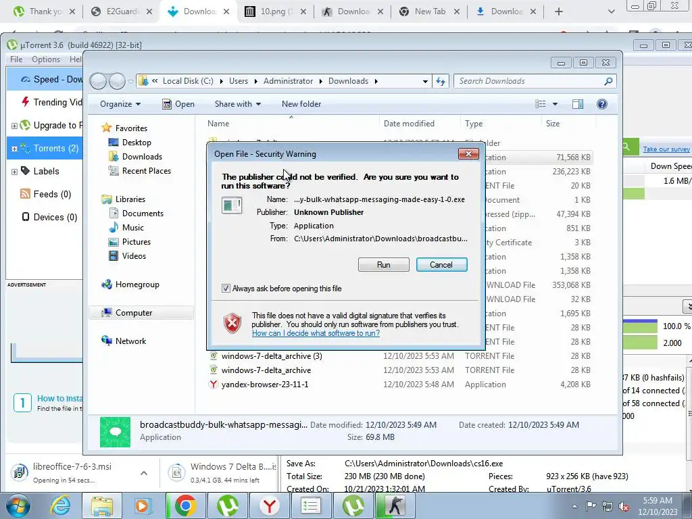Click the Forward navigation button in Explorer

click(x=117, y=81)
